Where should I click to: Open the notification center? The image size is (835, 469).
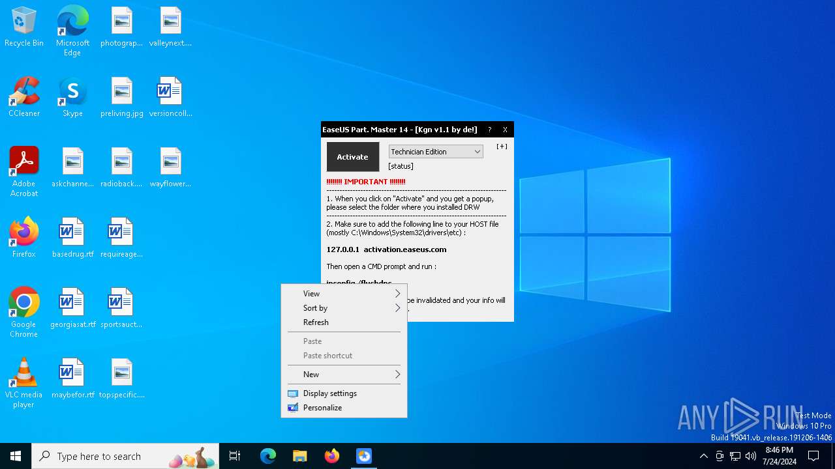pyautogui.click(x=813, y=456)
